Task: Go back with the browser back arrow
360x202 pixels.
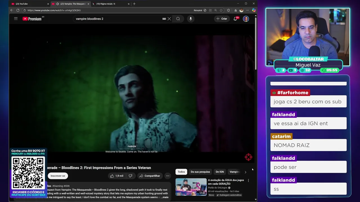Action: click(12, 10)
